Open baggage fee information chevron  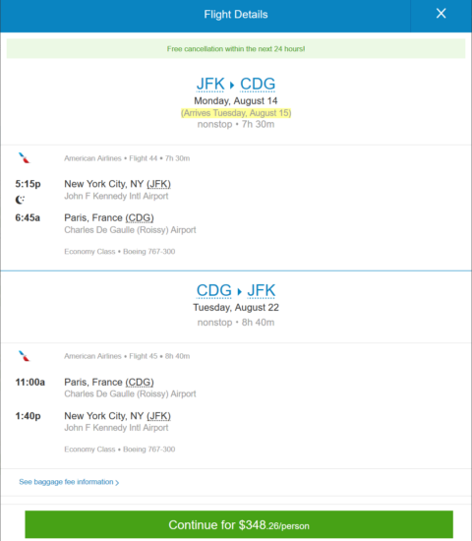pos(117,482)
